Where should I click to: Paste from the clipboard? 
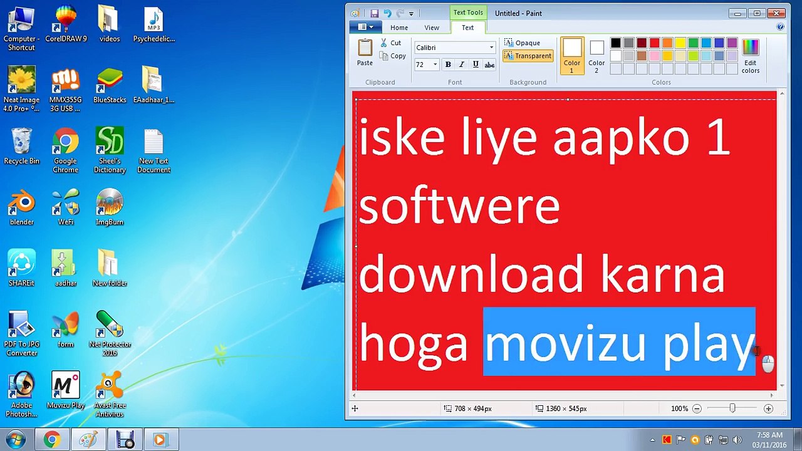[x=365, y=53]
